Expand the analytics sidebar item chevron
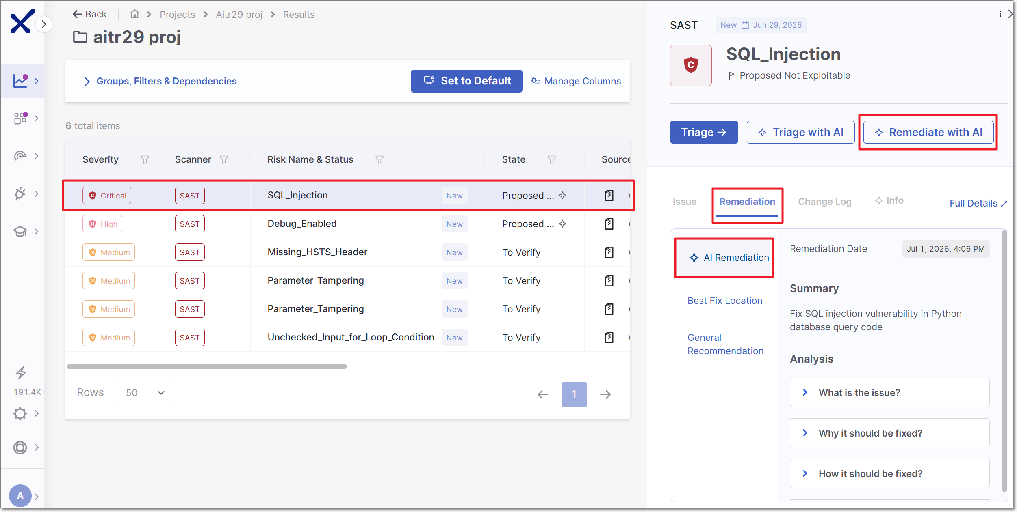This screenshot has width=1017, height=512. [x=37, y=81]
